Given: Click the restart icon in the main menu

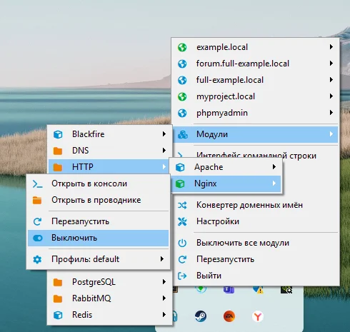Looking at the screenshot, I should point(182,259).
